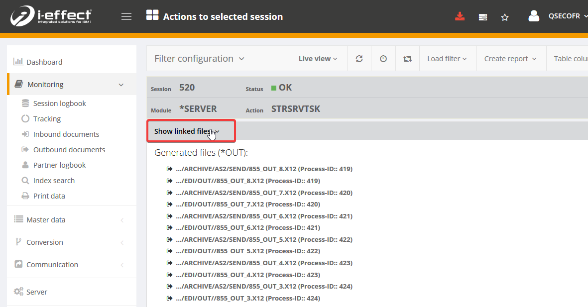Expand the Filter configuration dropdown

point(199,59)
